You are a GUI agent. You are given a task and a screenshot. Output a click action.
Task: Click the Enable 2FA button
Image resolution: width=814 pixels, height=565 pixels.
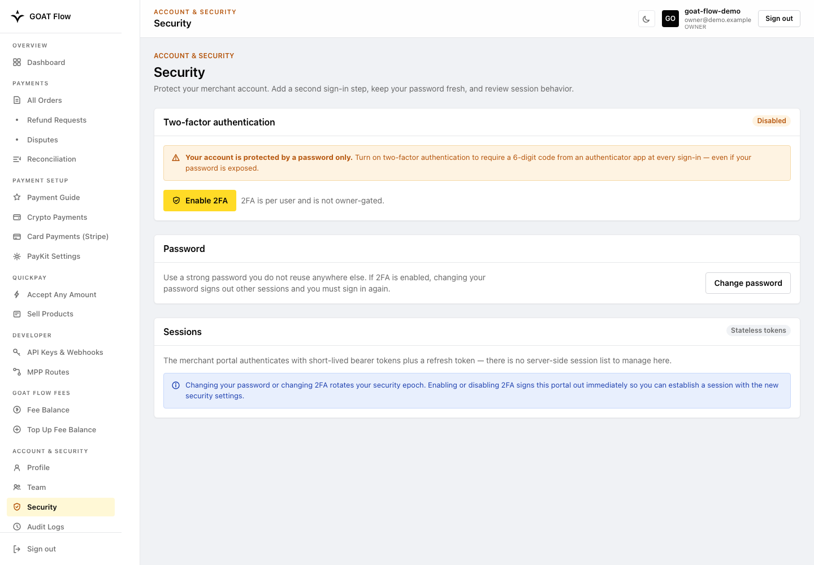[200, 201]
